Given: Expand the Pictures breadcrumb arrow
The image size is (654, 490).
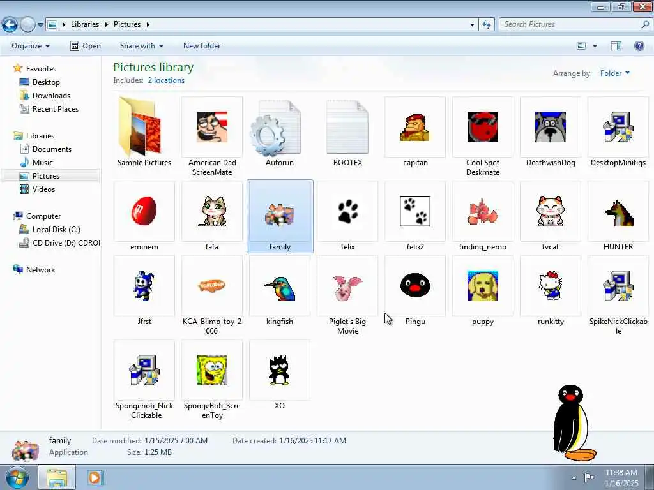Looking at the screenshot, I should coord(148,25).
